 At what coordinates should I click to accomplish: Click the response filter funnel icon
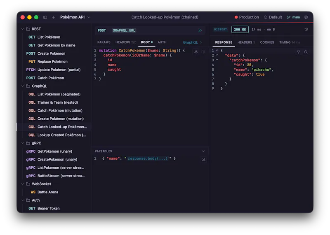298,52
